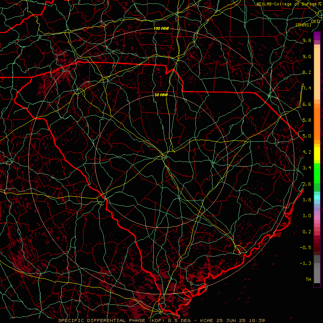This screenshot has height=323, width=323.
Task: Pick the bright green color bar segment
Action: tap(317, 173)
